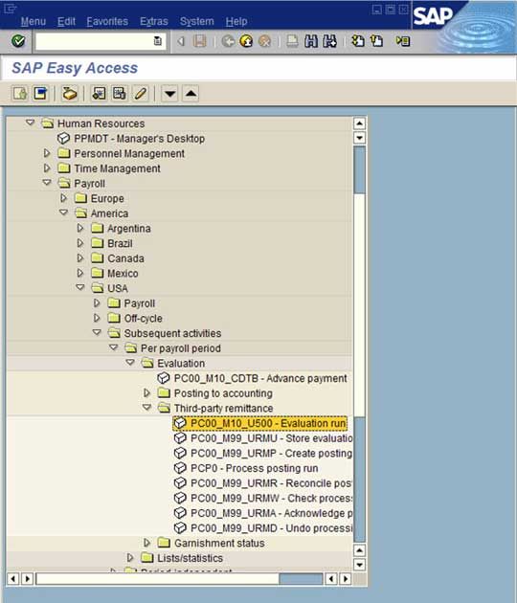Screen dimensions: 517x603
Task: Click the SAP Business Workplace icon
Action: coord(70,94)
